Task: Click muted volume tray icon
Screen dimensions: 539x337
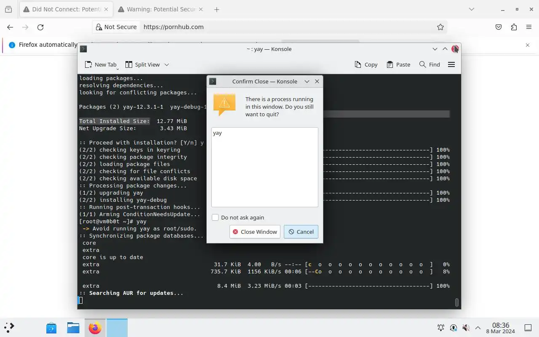Action: (x=466, y=328)
